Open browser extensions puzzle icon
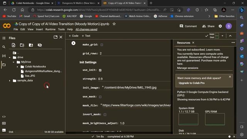 197,10
